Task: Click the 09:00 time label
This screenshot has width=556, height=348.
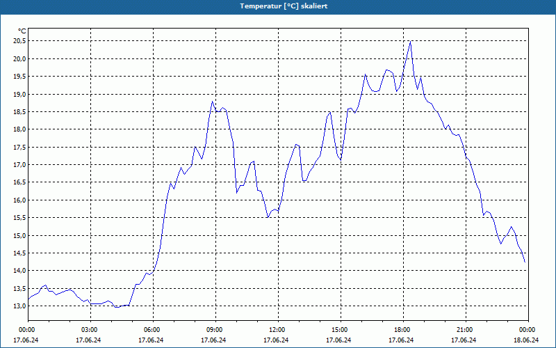Action: [214, 330]
